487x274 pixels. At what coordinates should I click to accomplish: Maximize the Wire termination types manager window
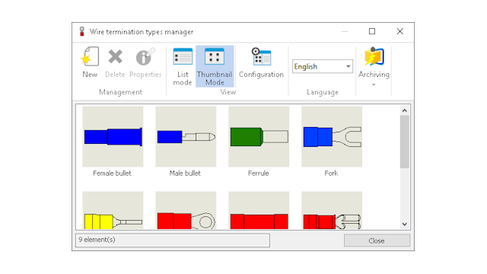pyautogui.click(x=372, y=31)
